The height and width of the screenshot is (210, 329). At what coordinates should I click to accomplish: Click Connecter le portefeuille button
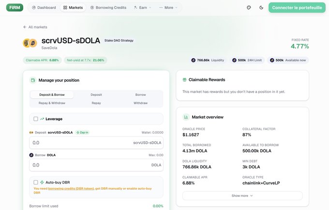tap(297, 8)
